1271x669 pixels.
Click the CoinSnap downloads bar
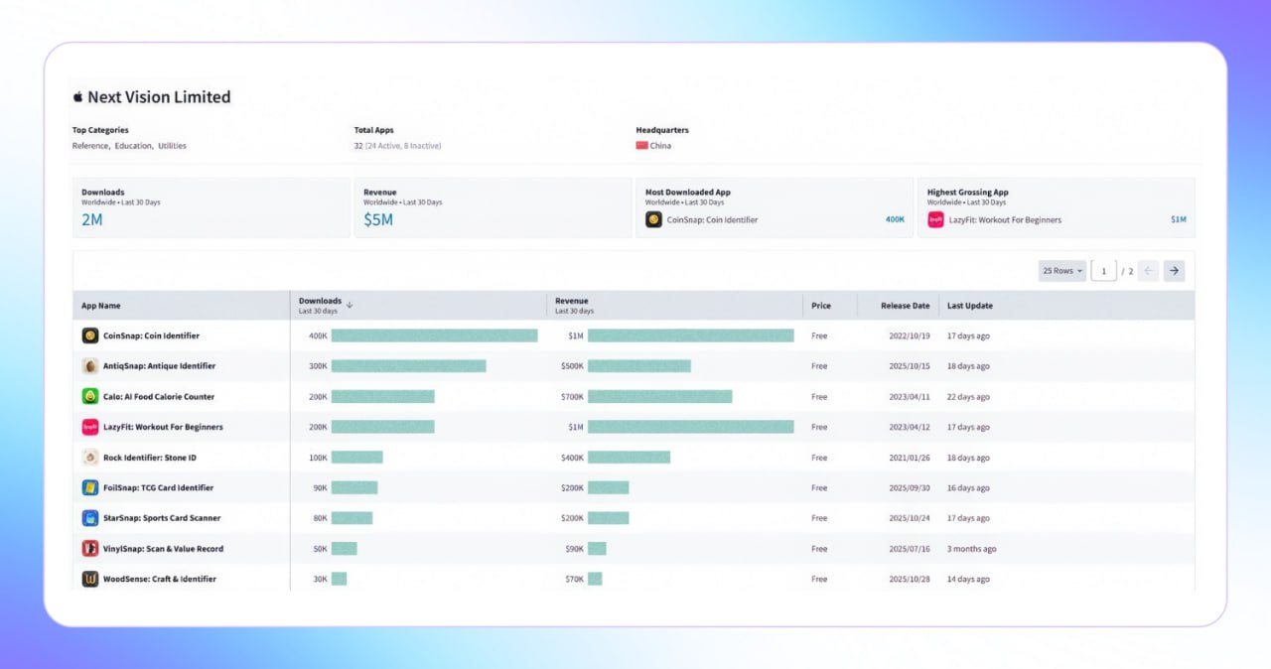[x=434, y=335]
